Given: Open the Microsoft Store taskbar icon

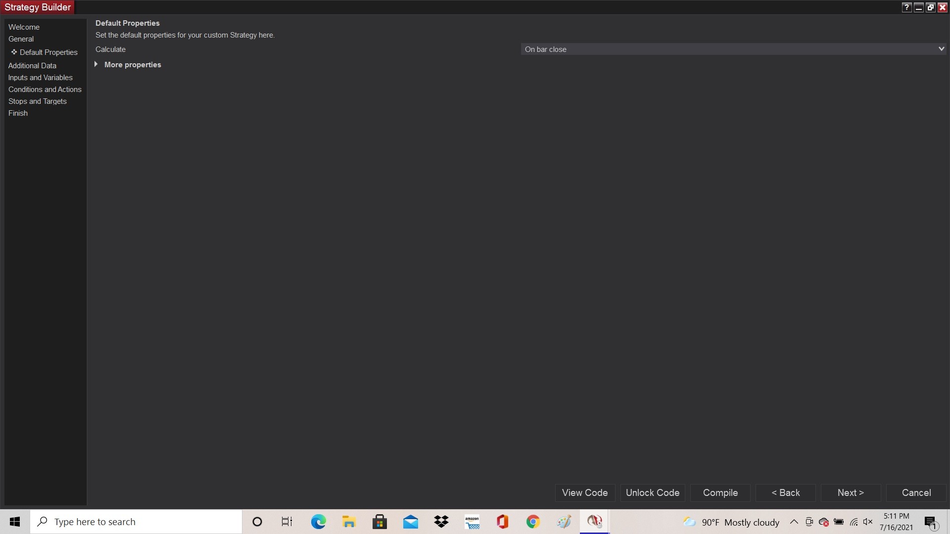Looking at the screenshot, I should (380, 522).
